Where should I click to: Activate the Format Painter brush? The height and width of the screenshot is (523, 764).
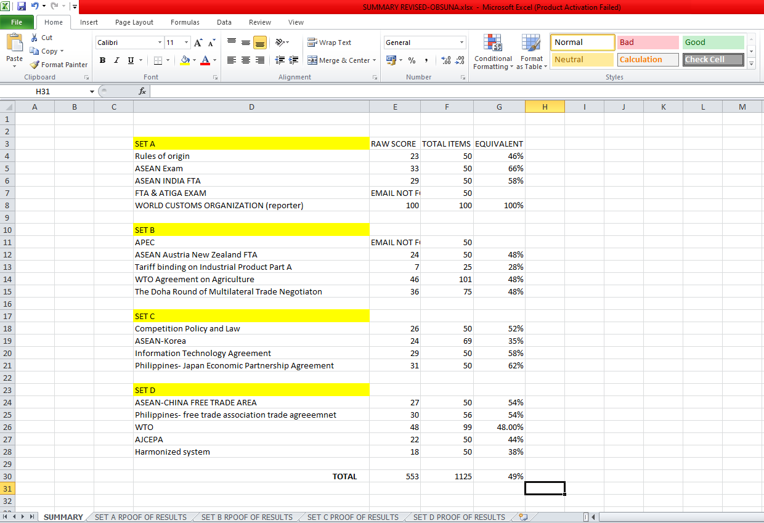point(35,65)
